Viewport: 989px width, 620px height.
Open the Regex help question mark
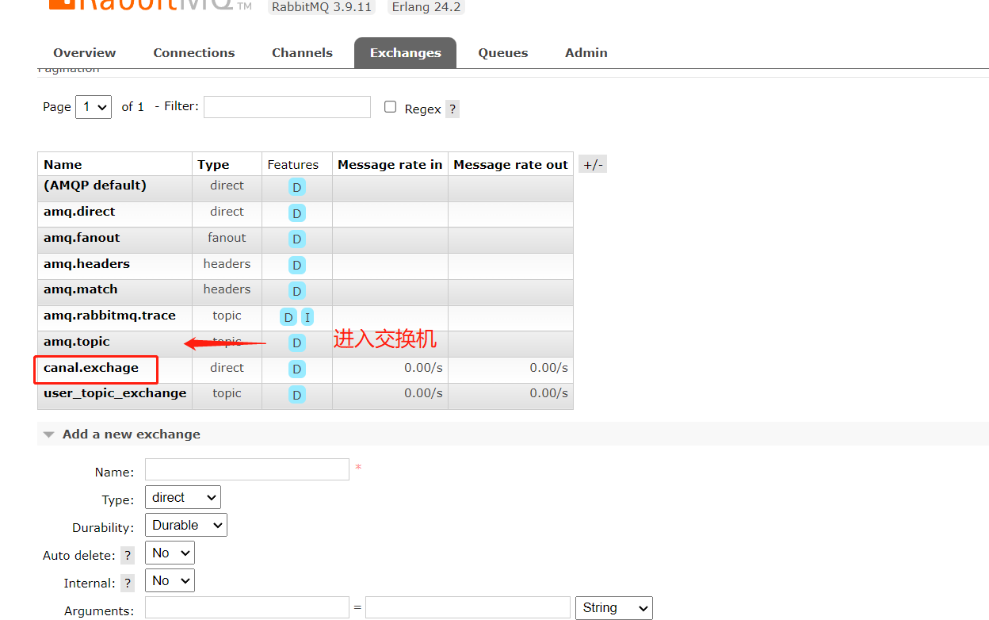[452, 109]
